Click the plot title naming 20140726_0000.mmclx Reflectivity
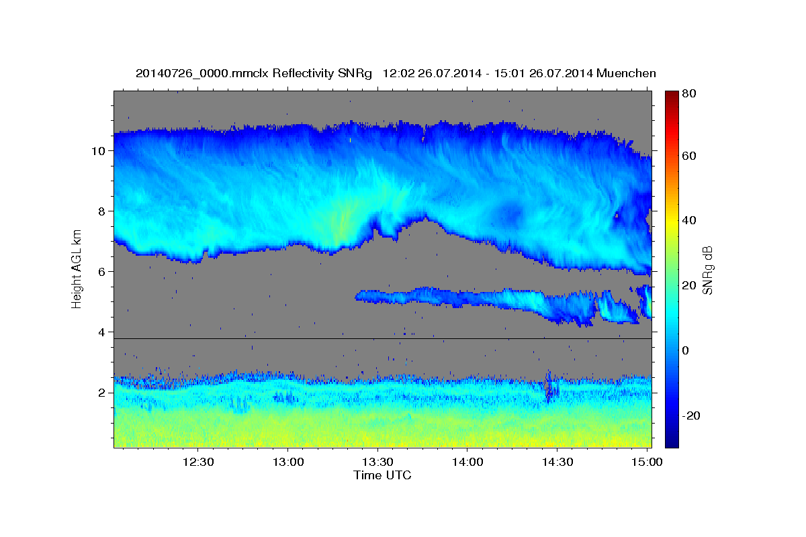806x537 pixels. click(x=396, y=73)
